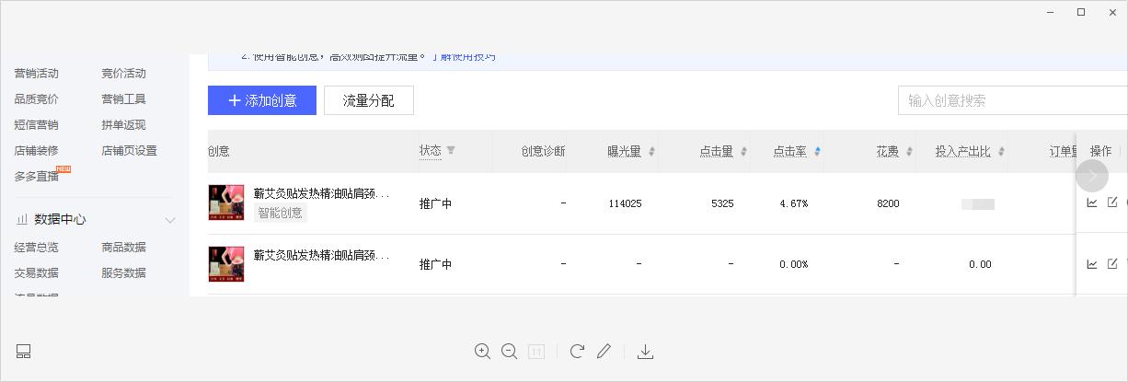Sort by 投入产出比 column arrows
The height and width of the screenshot is (382, 1128).
[1001, 151]
